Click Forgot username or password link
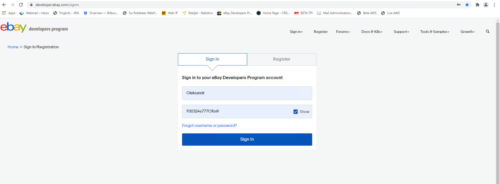The height and width of the screenshot is (184, 500). (x=209, y=126)
